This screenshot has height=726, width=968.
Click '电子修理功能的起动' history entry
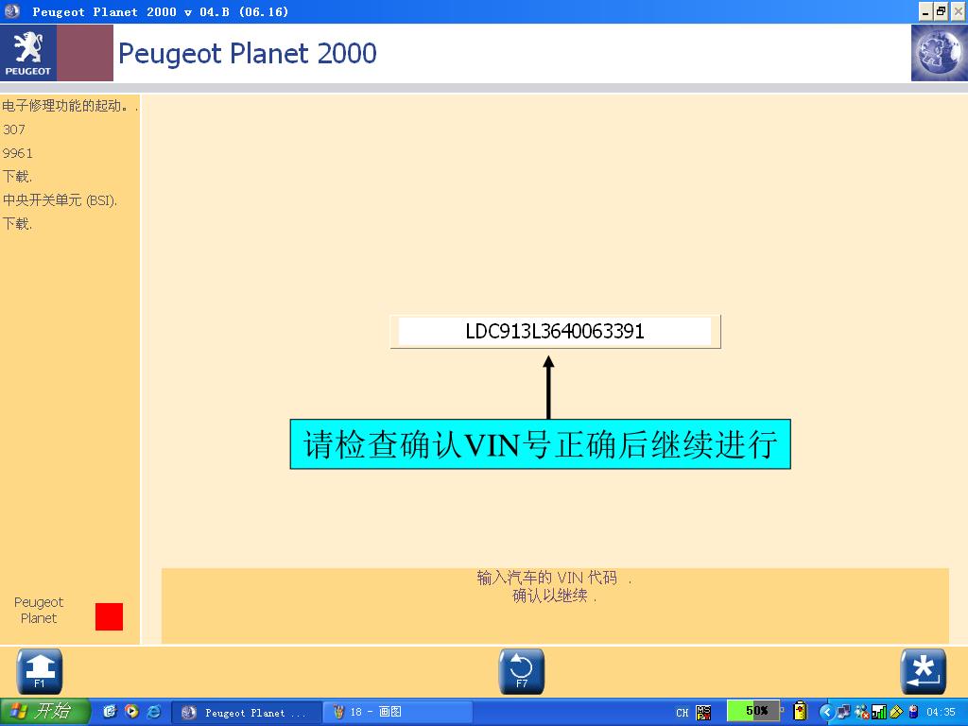(70, 106)
